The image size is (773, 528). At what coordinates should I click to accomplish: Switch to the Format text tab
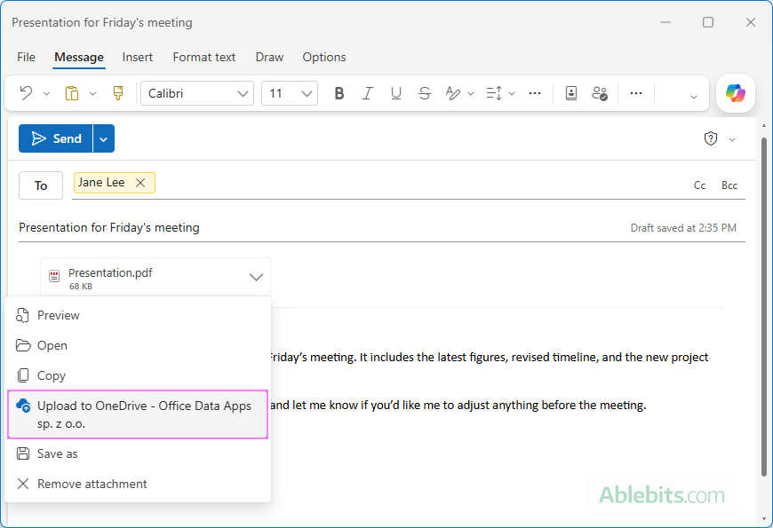click(x=204, y=57)
